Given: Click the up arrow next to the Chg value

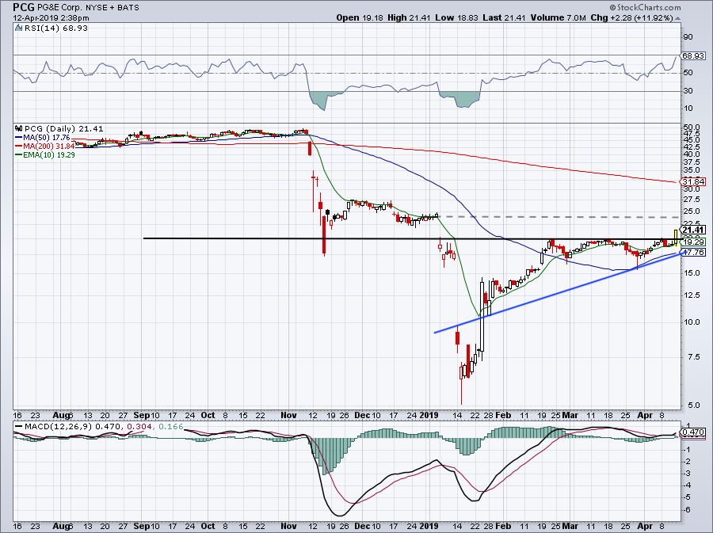Looking at the screenshot, I should pyautogui.click(x=678, y=18).
